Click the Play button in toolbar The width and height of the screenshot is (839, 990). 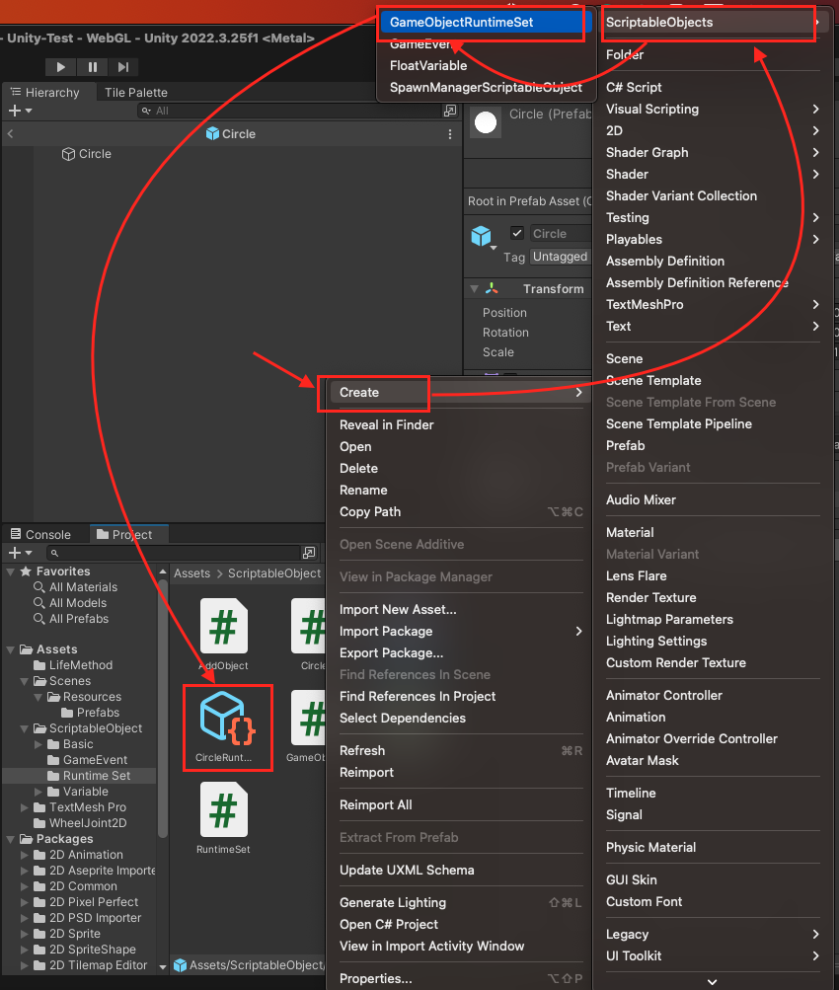(x=60, y=67)
